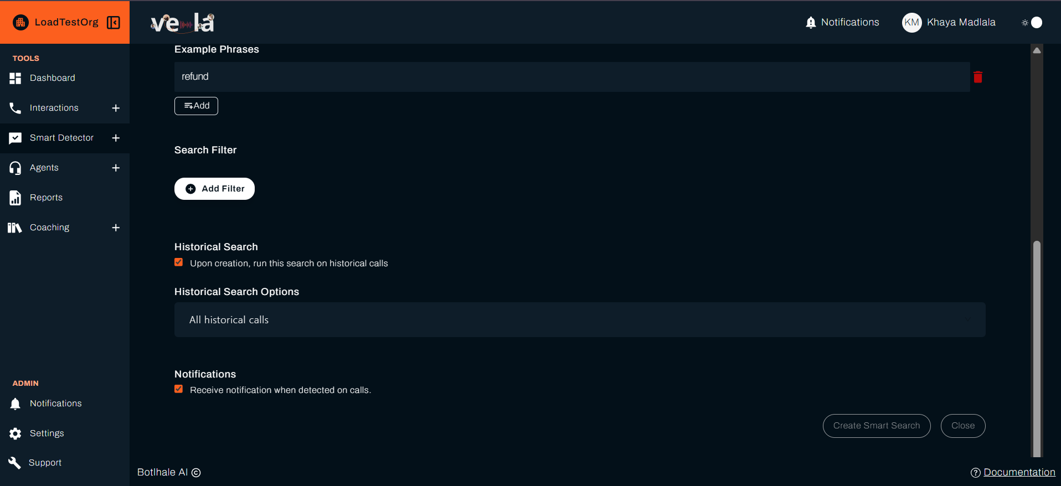Viewport: 1061px width, 486px height.
Task: Expand the Interactions submenu plus
Action: pyautogui.click(x=116, y=108)
